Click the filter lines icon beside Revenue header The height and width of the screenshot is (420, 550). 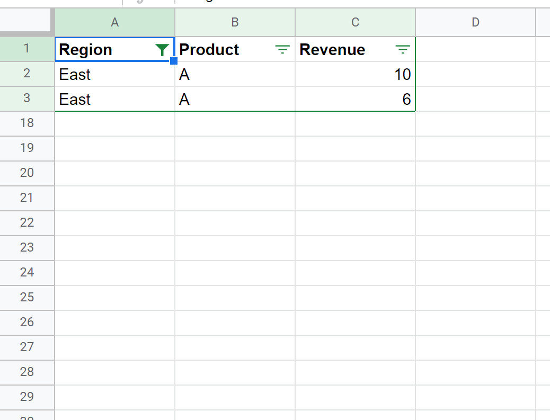(x=403, y=49)
